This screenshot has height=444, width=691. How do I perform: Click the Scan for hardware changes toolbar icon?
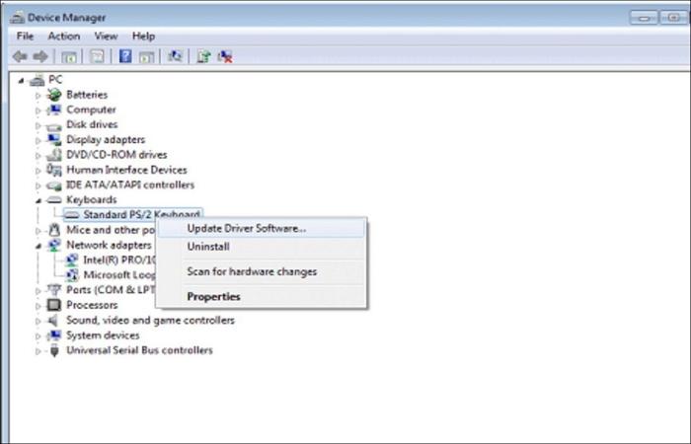coord(175,56)
